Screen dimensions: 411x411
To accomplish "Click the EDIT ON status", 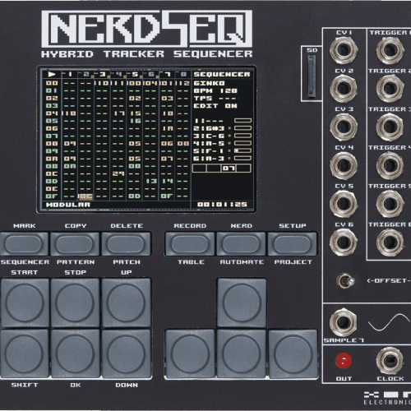I will click(215, 106).
